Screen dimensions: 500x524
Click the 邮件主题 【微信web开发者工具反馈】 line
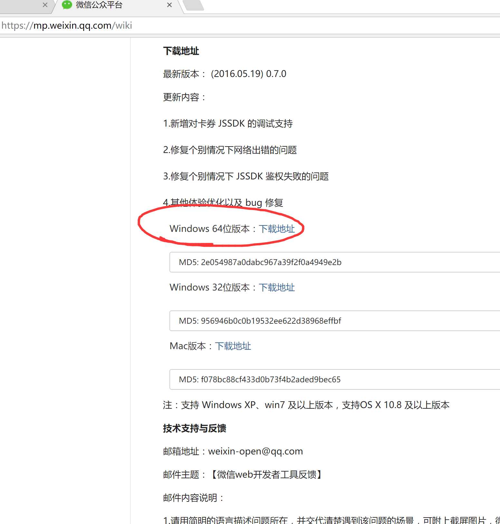[x=242, y=474]
